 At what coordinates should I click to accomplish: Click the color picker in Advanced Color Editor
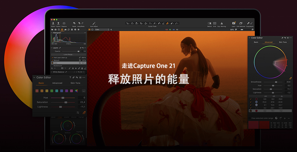tap(290, 78)
